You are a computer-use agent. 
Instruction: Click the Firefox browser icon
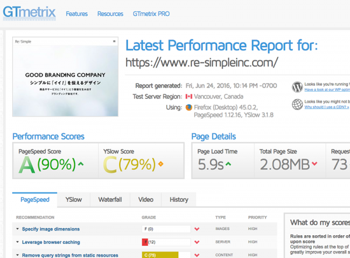189,107
